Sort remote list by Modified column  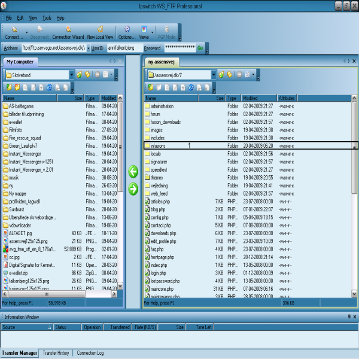[x=259, y=98]
